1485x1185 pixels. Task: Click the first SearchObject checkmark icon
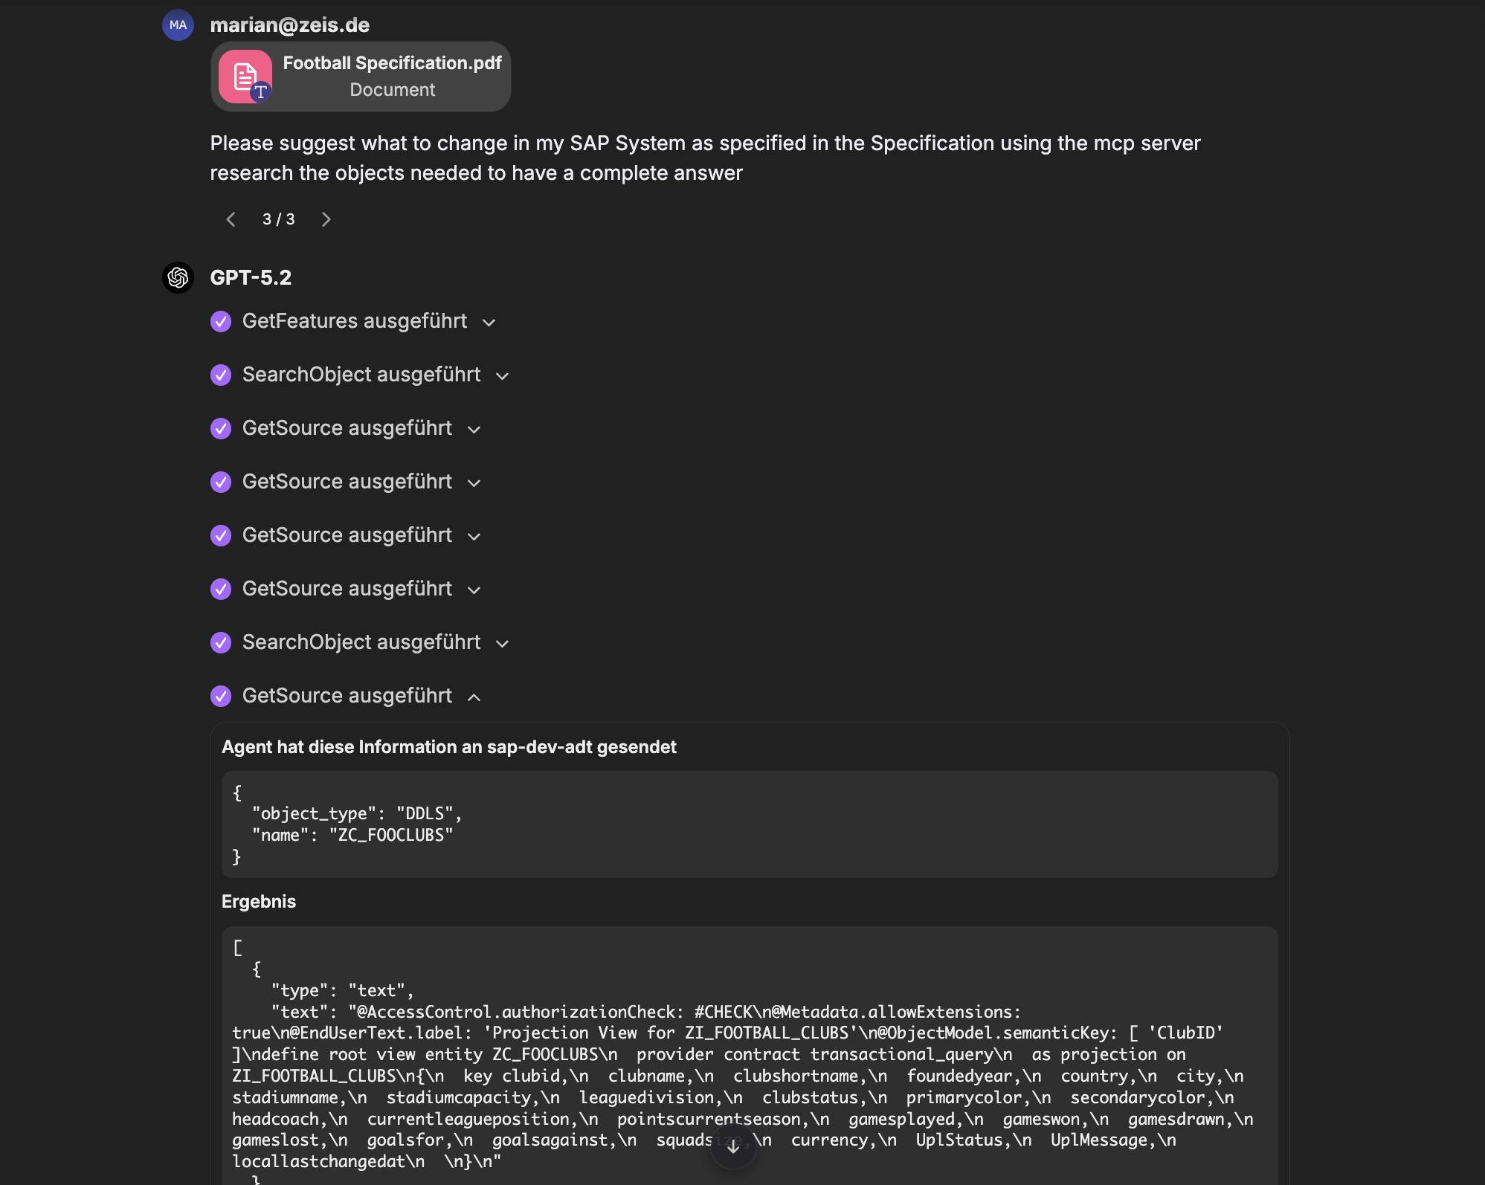pyautogui.click(x=221, y=375)
